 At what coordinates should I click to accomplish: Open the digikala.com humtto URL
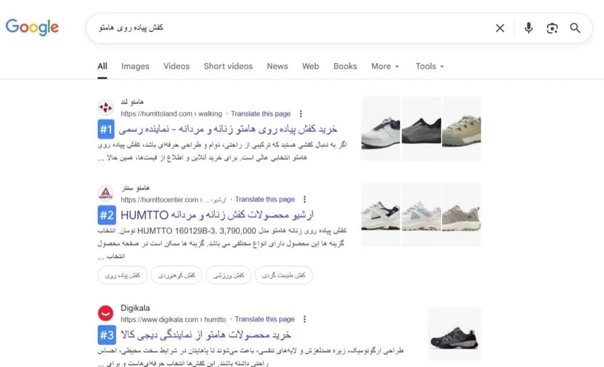(x=173, y=319)
